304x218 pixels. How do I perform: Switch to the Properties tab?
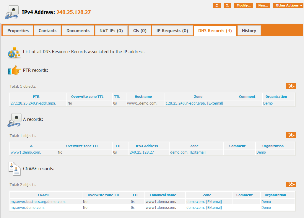point(18,31)
